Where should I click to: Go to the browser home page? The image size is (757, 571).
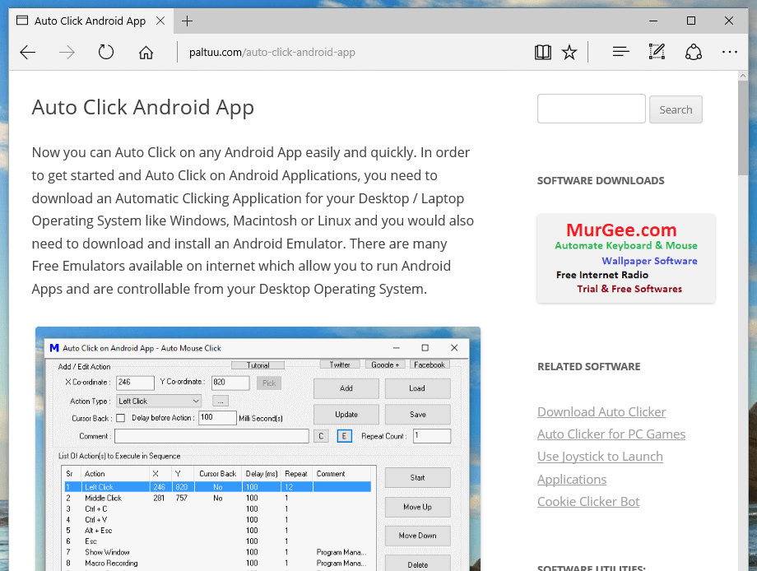tap(146, 52)
